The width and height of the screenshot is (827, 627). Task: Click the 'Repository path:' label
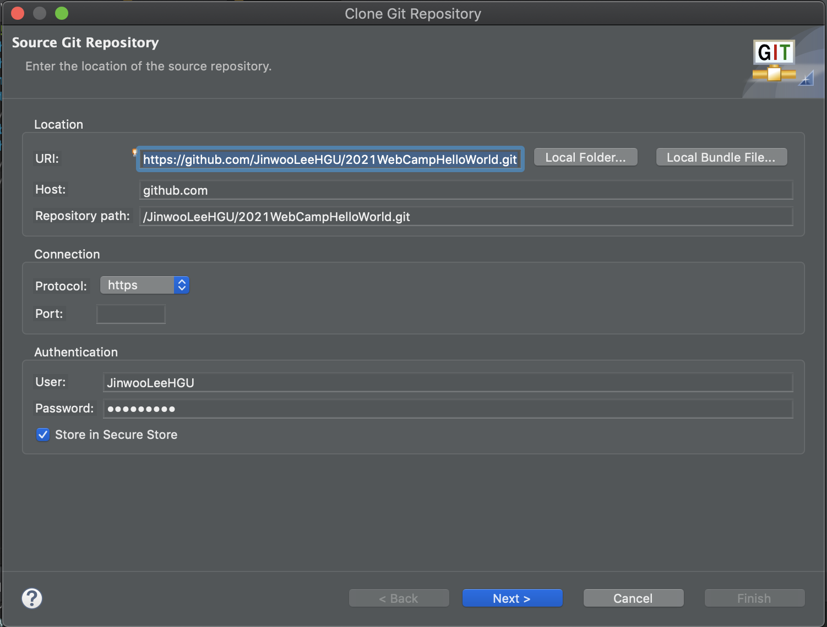tap(83, 216)
